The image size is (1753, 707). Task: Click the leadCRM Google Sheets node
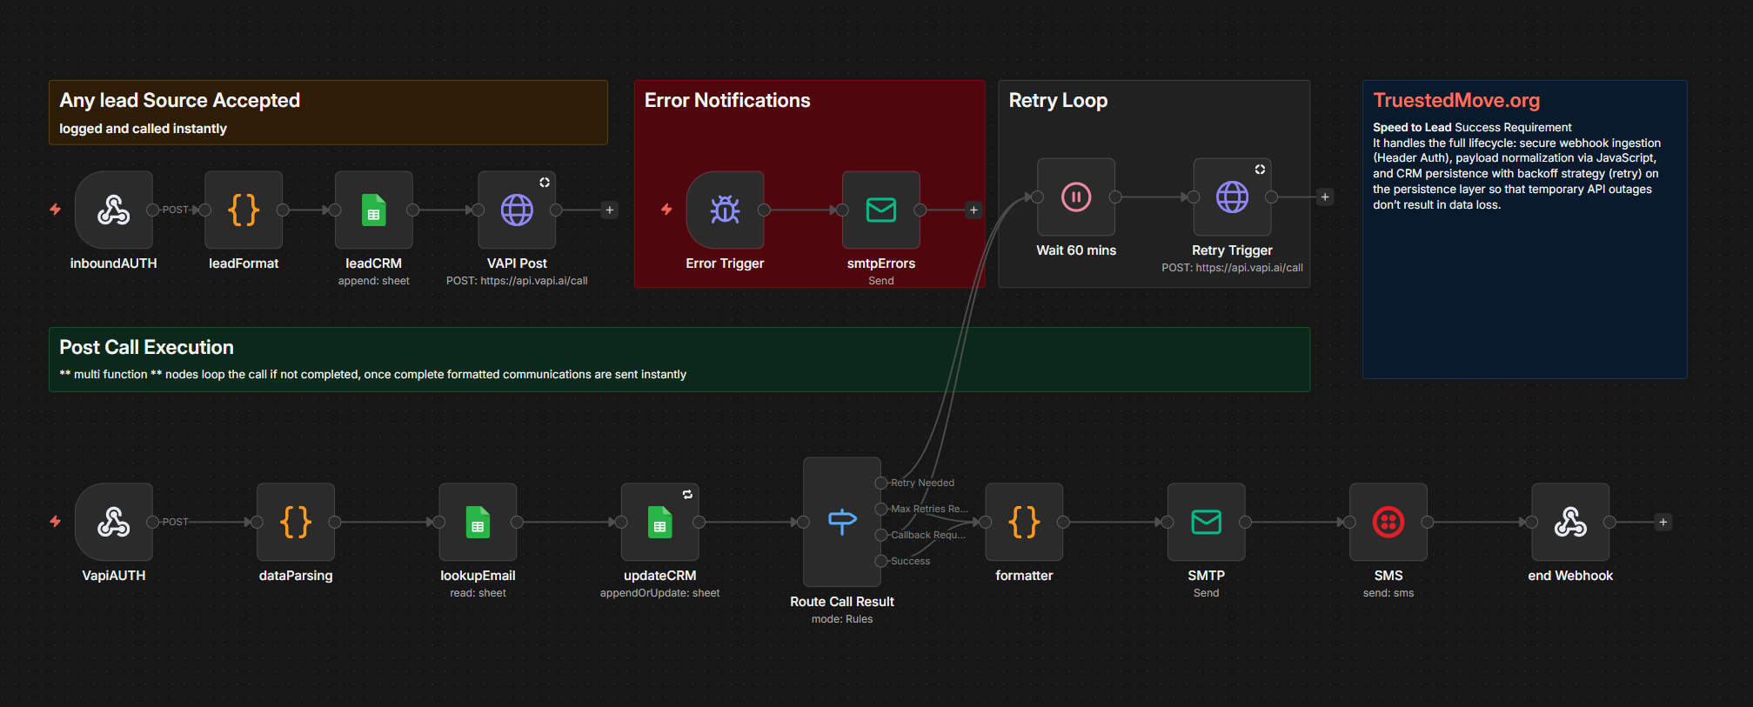[373, 210]
